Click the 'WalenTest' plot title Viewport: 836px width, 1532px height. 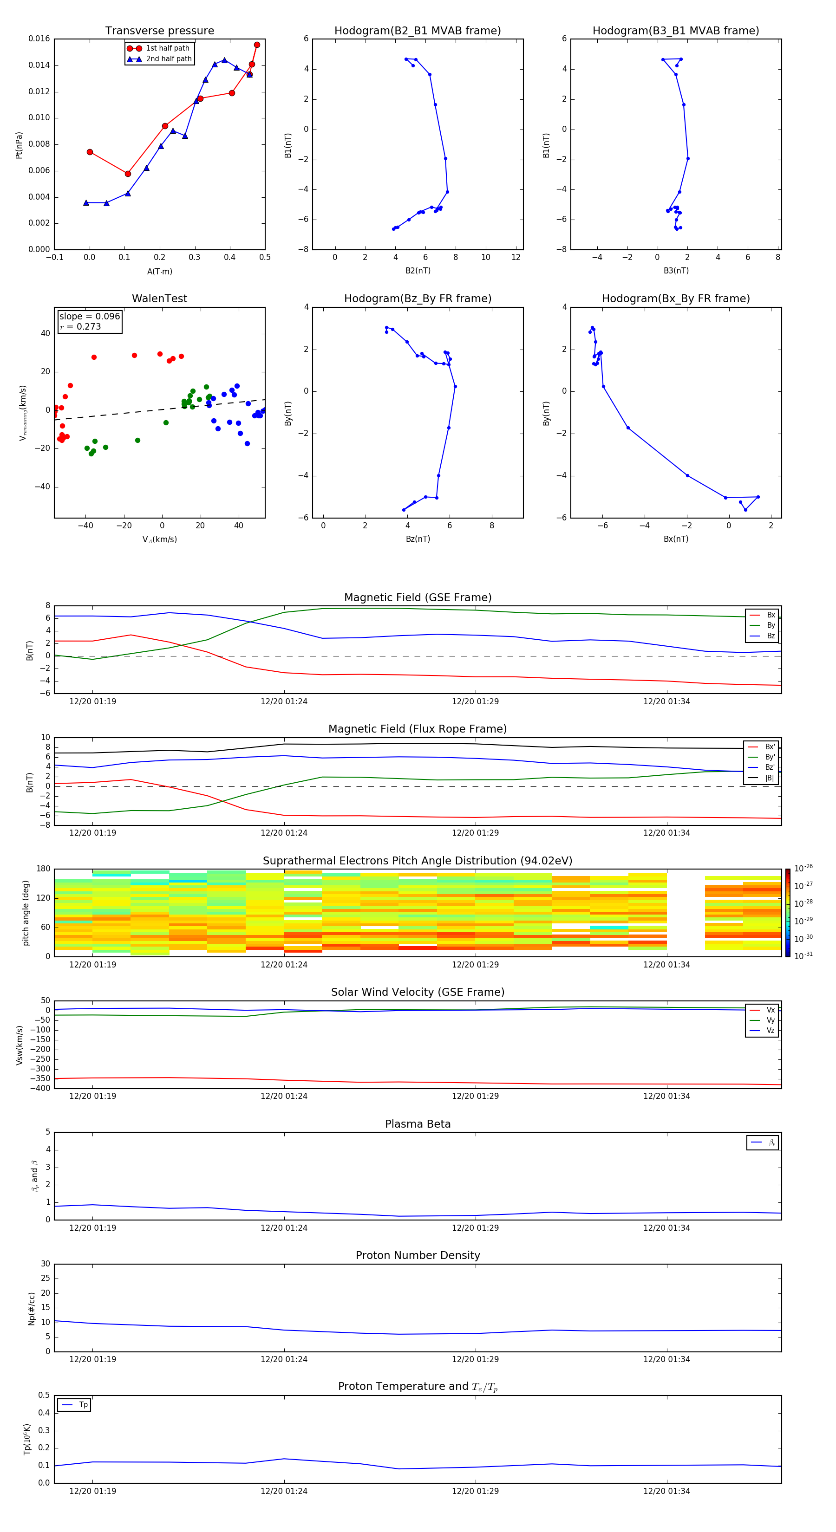pyautogui.click(x=159, y=299)
